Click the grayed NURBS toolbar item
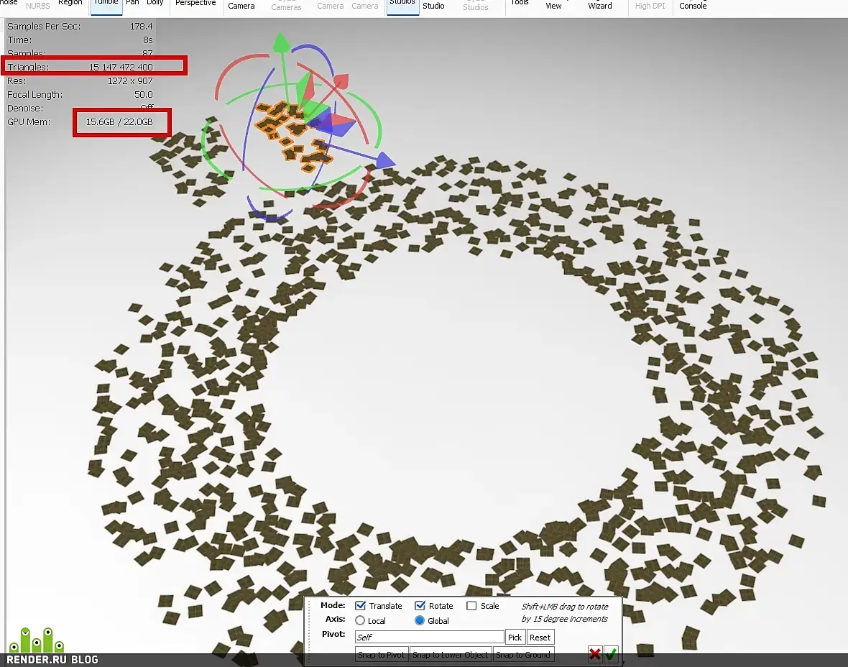848x667 pixels. pyautogui.click(x=38, y=6)
